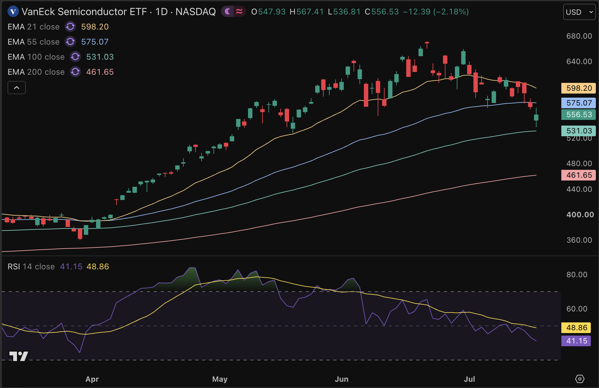The width and height of the screenshot is (599, 388).
Task: Click RSI value 41.15 in the legend
Action: (71, 267)
